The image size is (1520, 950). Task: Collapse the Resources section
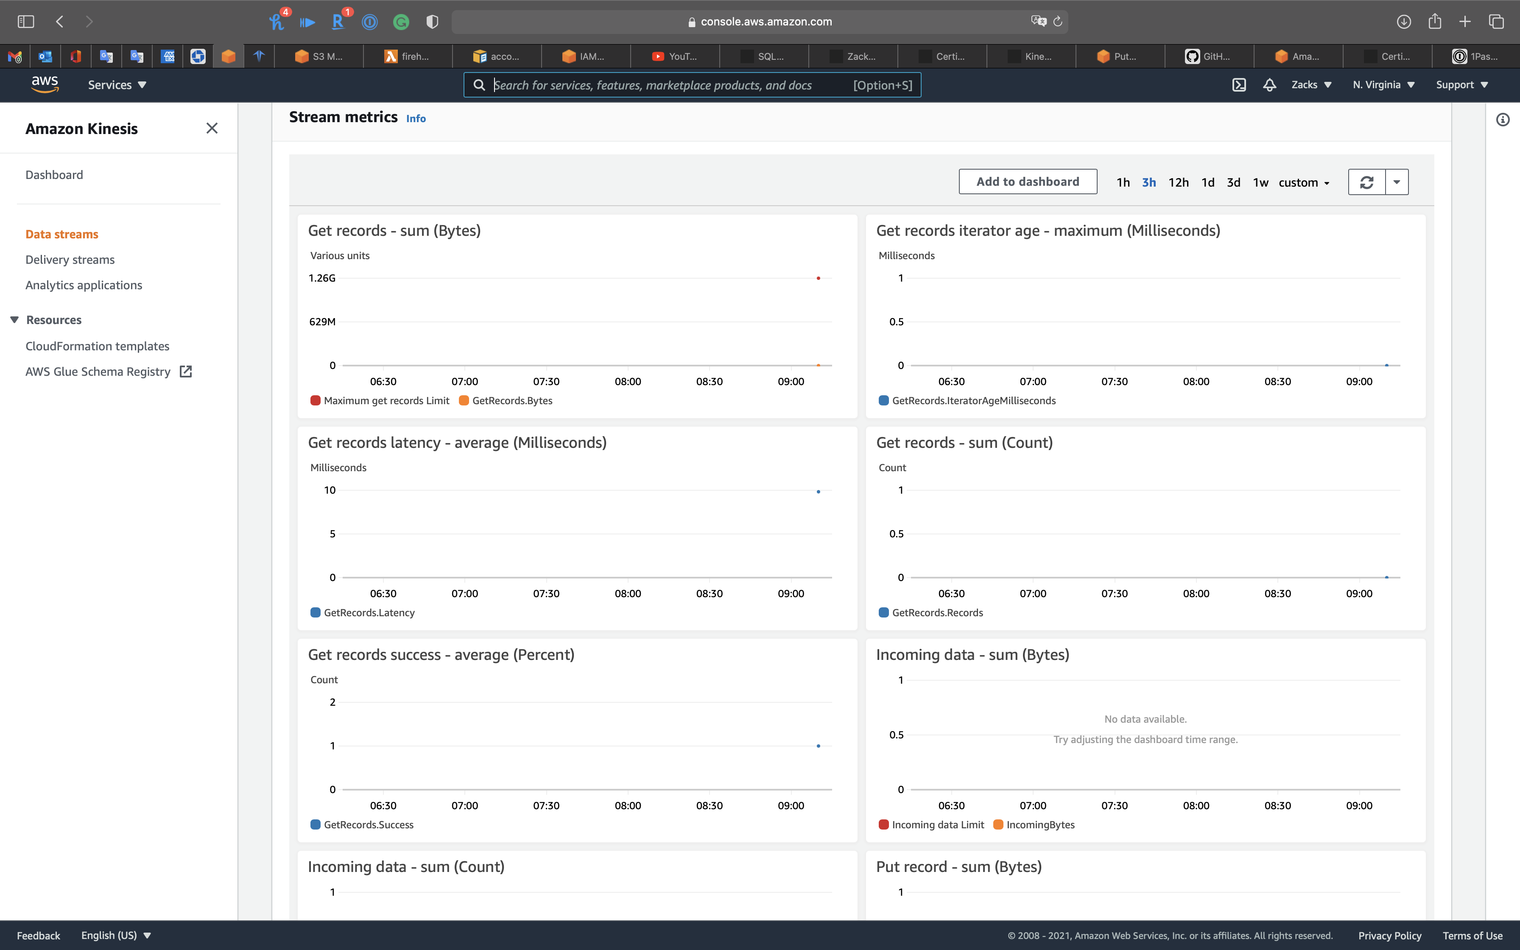pyautogui.click(x=14, y=320)
